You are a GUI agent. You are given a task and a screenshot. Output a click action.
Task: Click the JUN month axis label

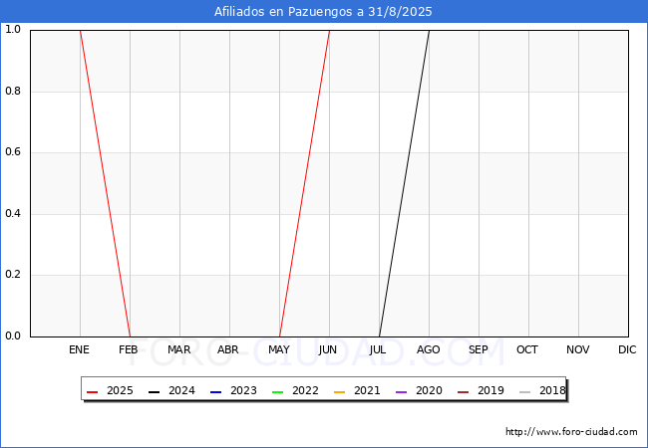(328, 349)
